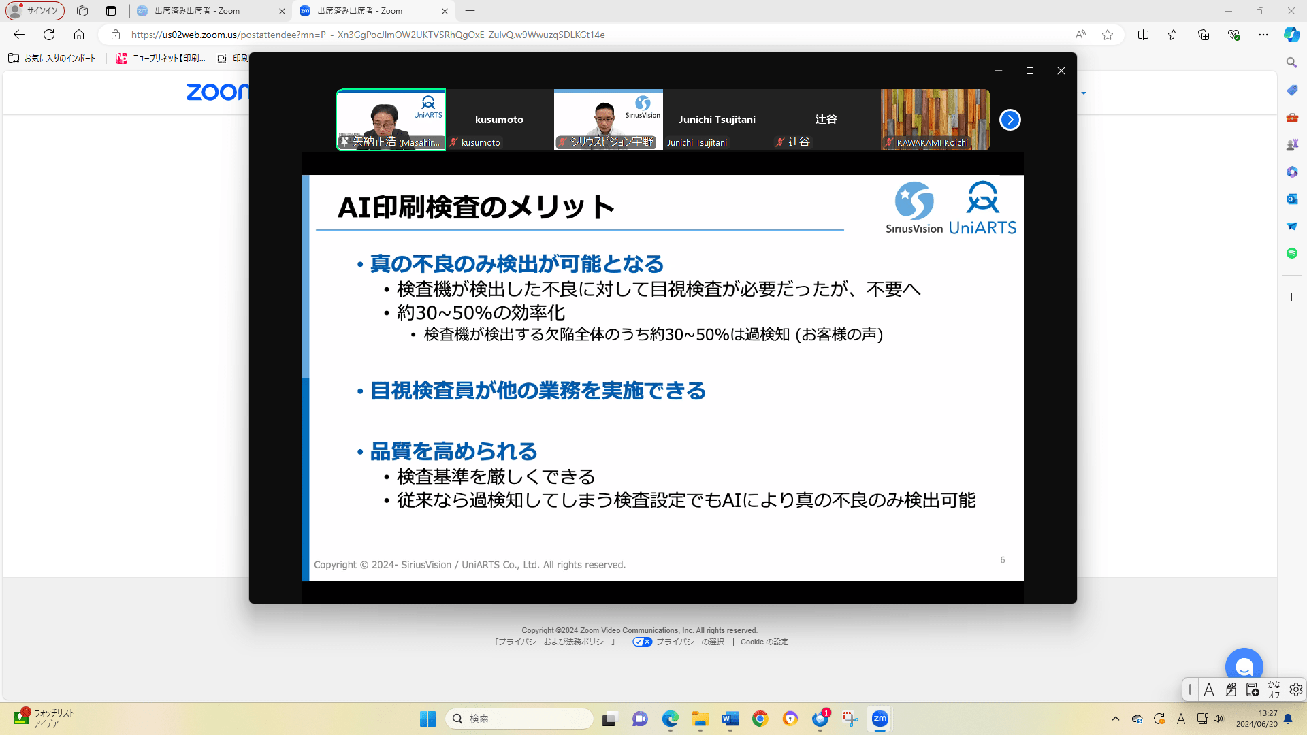The width and height of the screenshot is (1307, 735).
Task: Expand the dropdown arrow on Zoom page header
Action: [x=1083, y=93]
